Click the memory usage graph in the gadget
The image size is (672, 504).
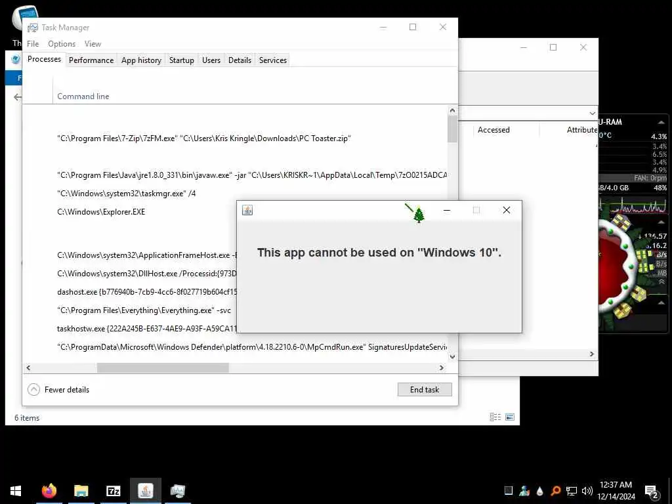(635, 205)
